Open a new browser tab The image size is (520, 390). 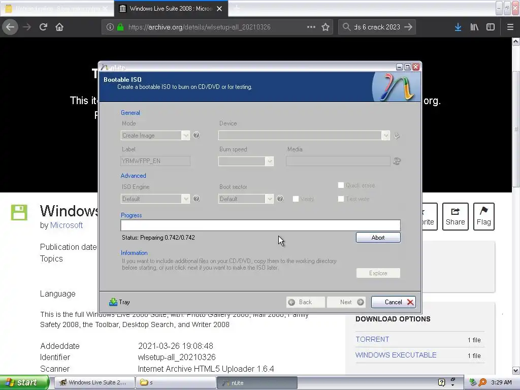pyautogui.click(x=237, y=8)
